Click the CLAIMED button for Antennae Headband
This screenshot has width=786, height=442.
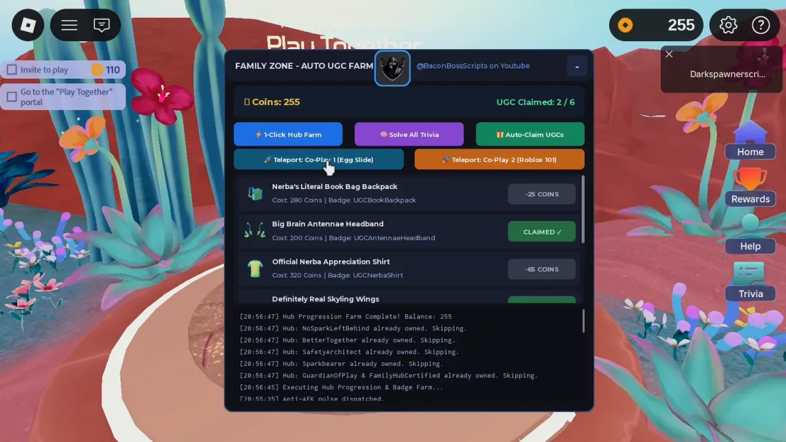[542, 232]
